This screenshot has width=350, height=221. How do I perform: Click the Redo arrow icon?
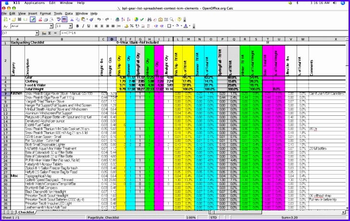[107, 19]
